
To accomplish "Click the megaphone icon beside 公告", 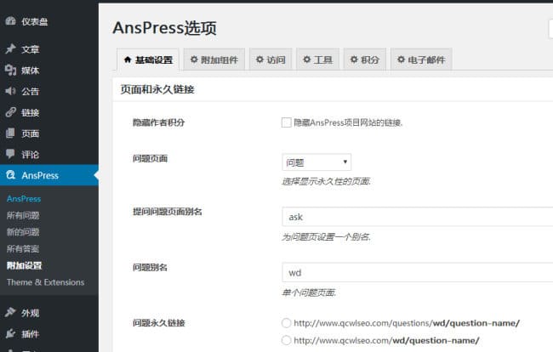I will click(10, 91).
